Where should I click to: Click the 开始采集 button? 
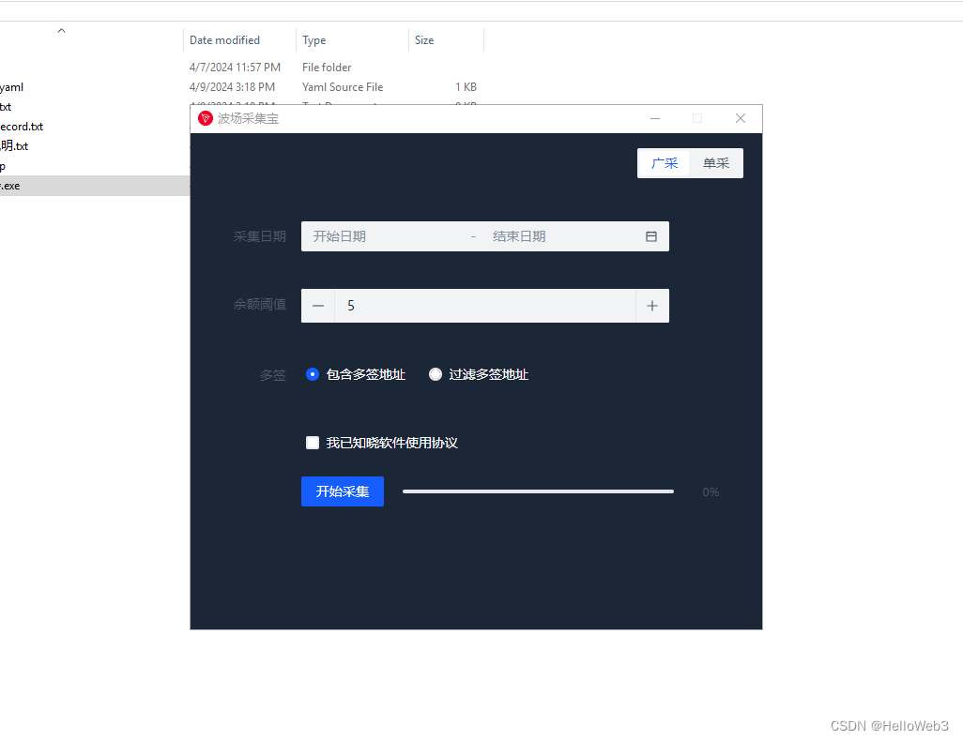coord(342,491)
